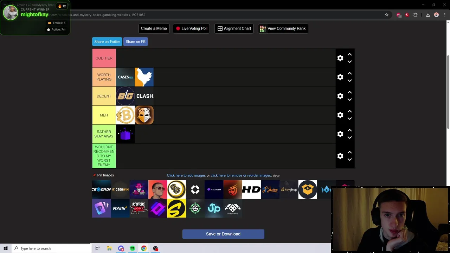Move MEH row up with arrow

[349, 111]
